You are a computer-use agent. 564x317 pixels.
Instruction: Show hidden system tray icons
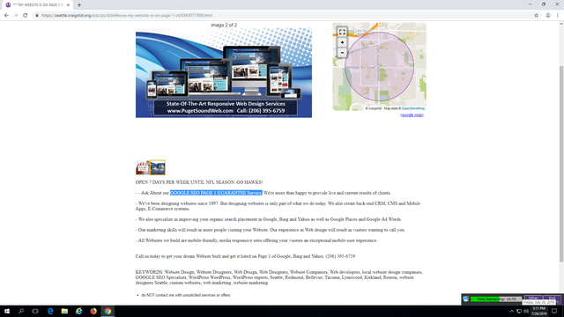(512, 311)
